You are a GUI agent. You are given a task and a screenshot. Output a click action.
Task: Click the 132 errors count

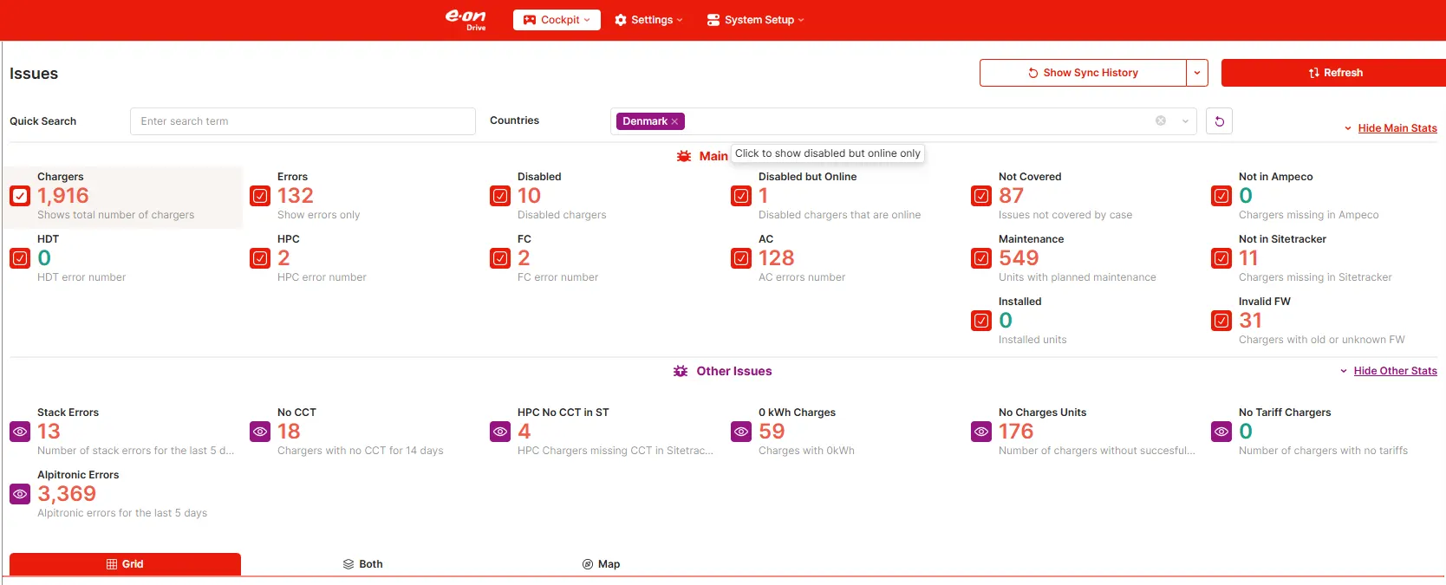pos(296,196)
